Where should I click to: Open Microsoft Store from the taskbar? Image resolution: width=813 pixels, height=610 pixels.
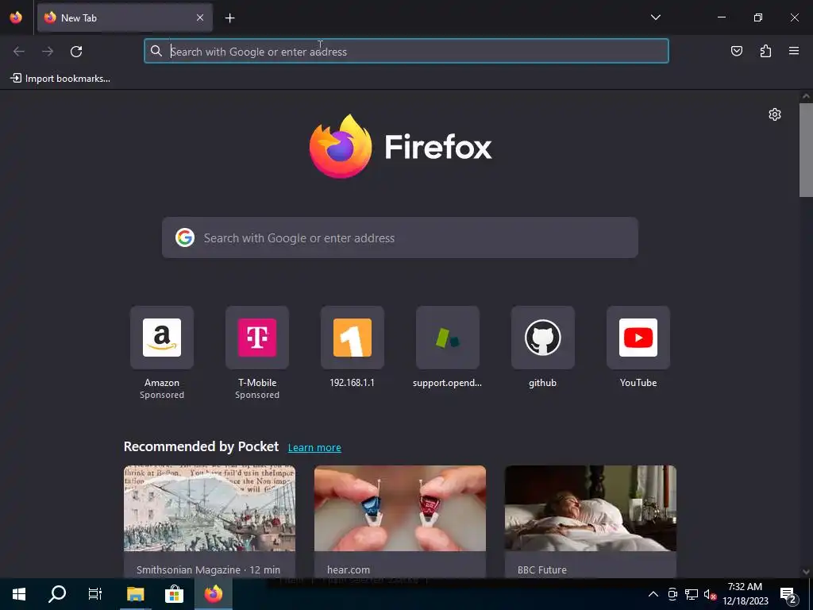[x=174, y=594]
